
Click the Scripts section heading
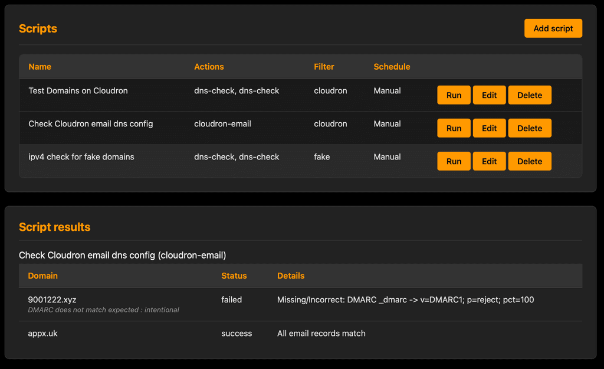pos(38,28)
